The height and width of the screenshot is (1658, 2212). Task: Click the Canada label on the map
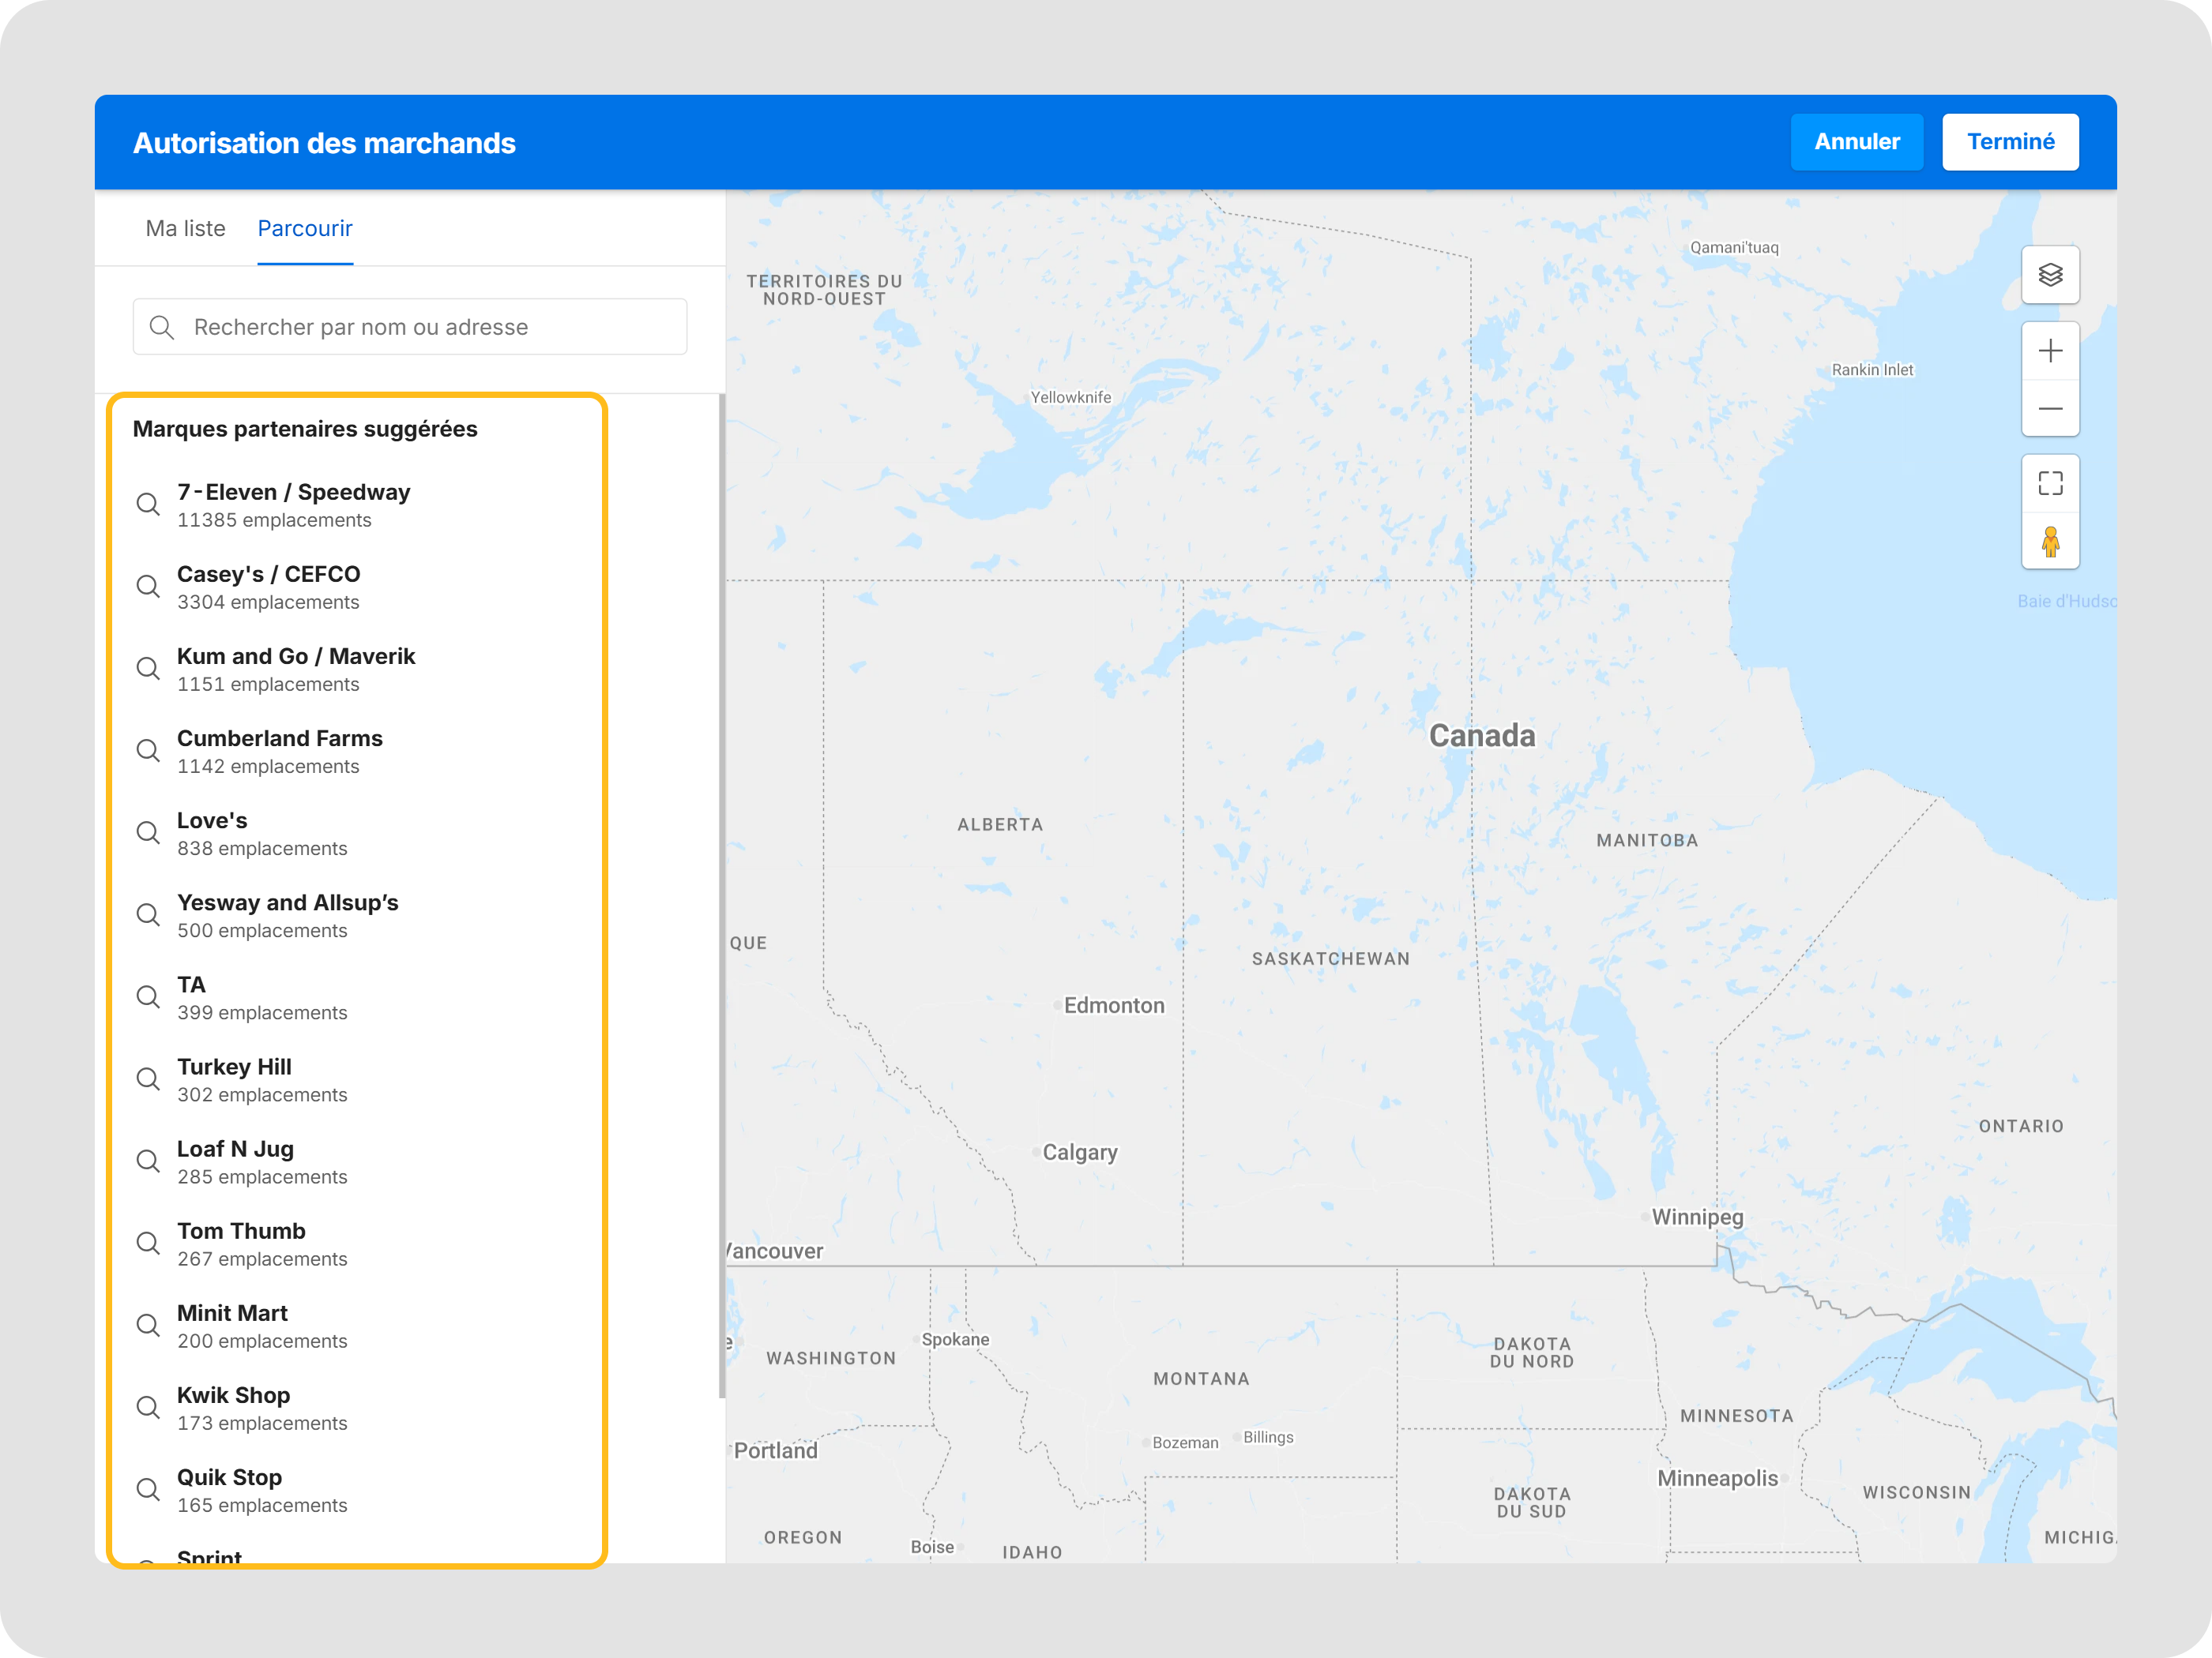click(x=1482, y=736)
